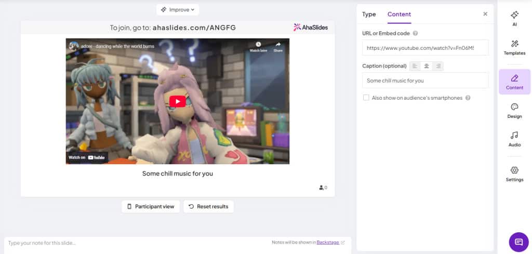
Task: Select the Content sidebar item
Action: 514,82
